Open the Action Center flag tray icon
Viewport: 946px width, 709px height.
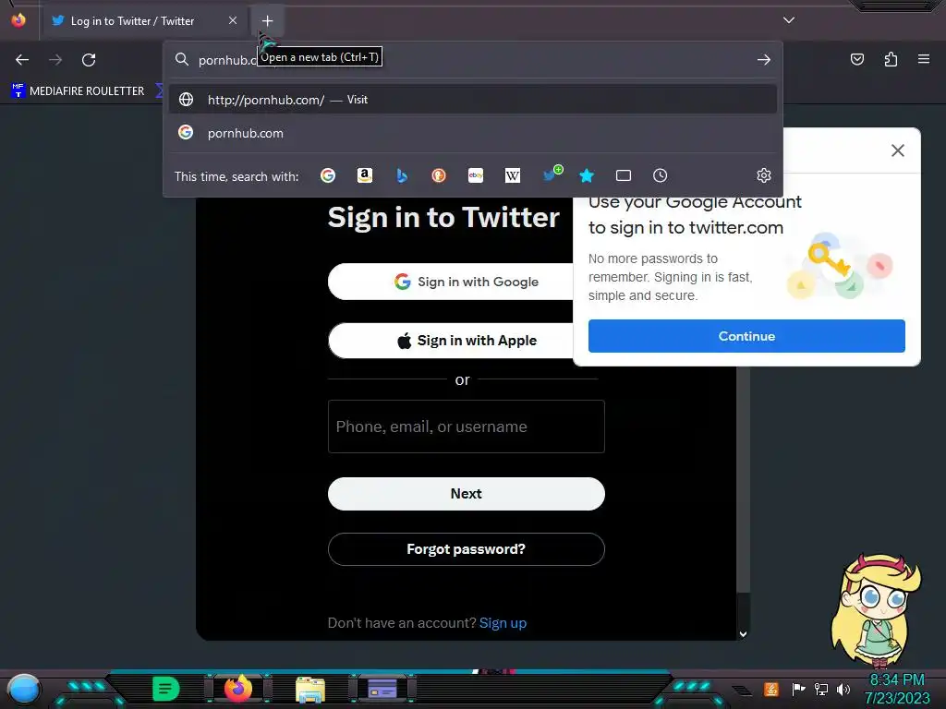coord(798,689)
